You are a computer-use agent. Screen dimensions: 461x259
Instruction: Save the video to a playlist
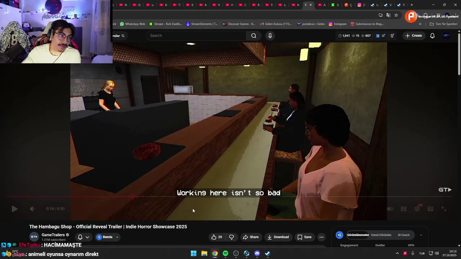click(304, 237)
